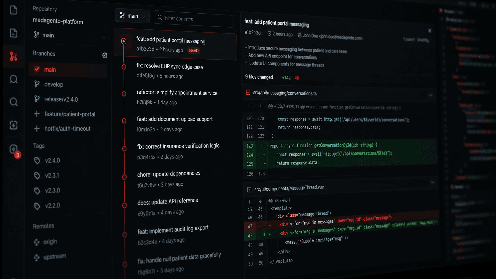Expand context above line 120 hunk
Image resolution: width=496 pixels, height=279 pixels.
point(249,106)
